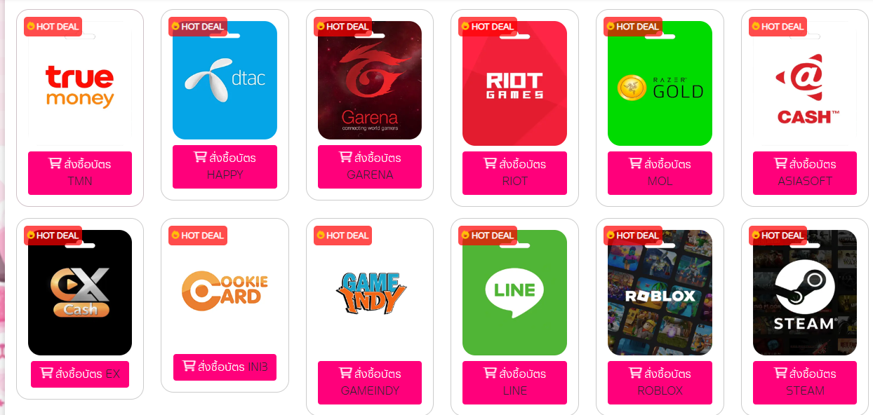Order a STEAM card via button
873x415 pixels.
[805, 382]
